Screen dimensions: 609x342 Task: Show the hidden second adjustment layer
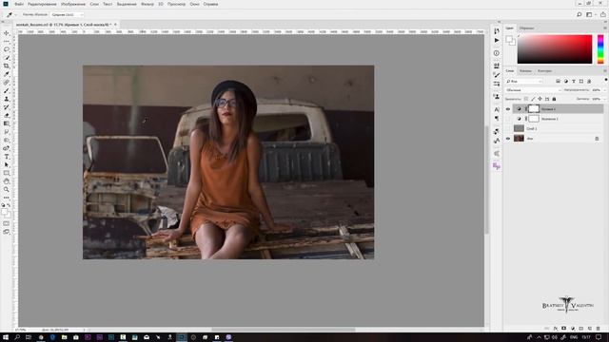tap(508, 119)
